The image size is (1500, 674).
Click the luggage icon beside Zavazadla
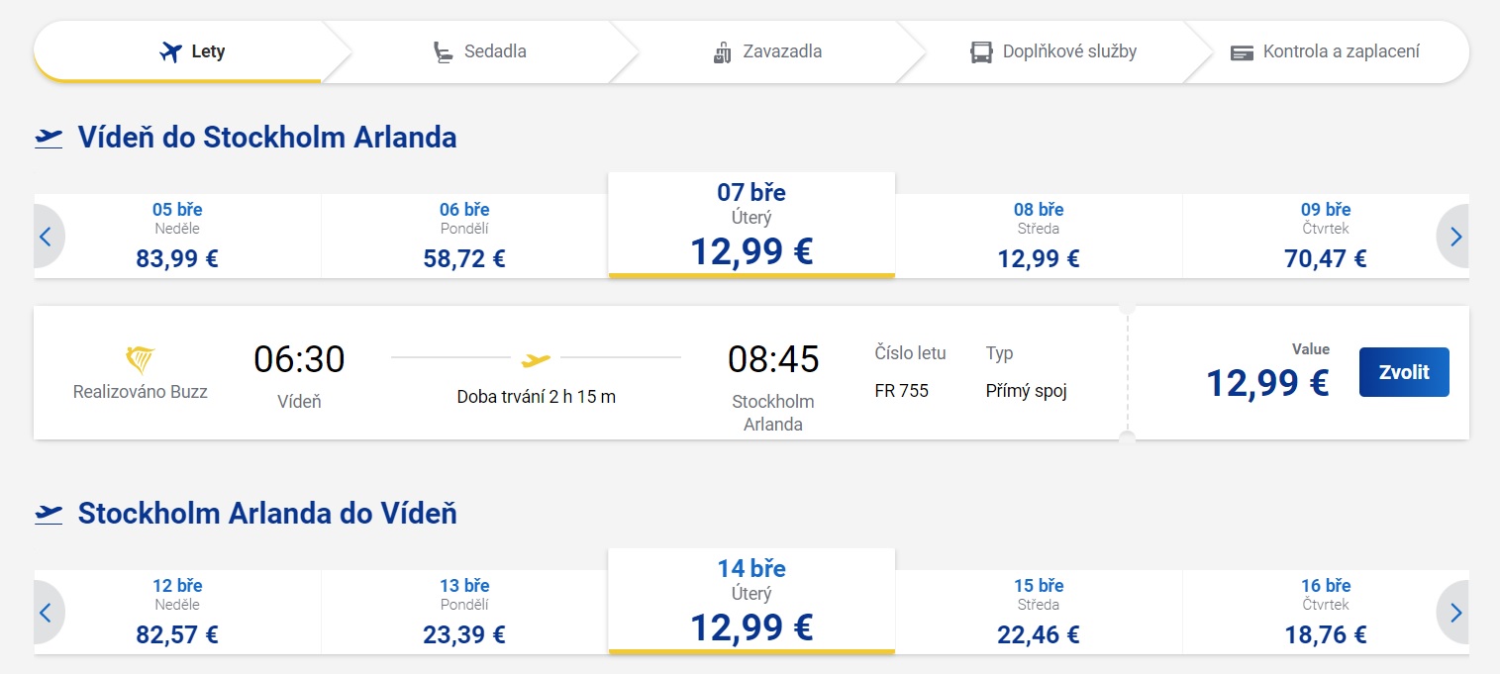click(x=722, y=52)
